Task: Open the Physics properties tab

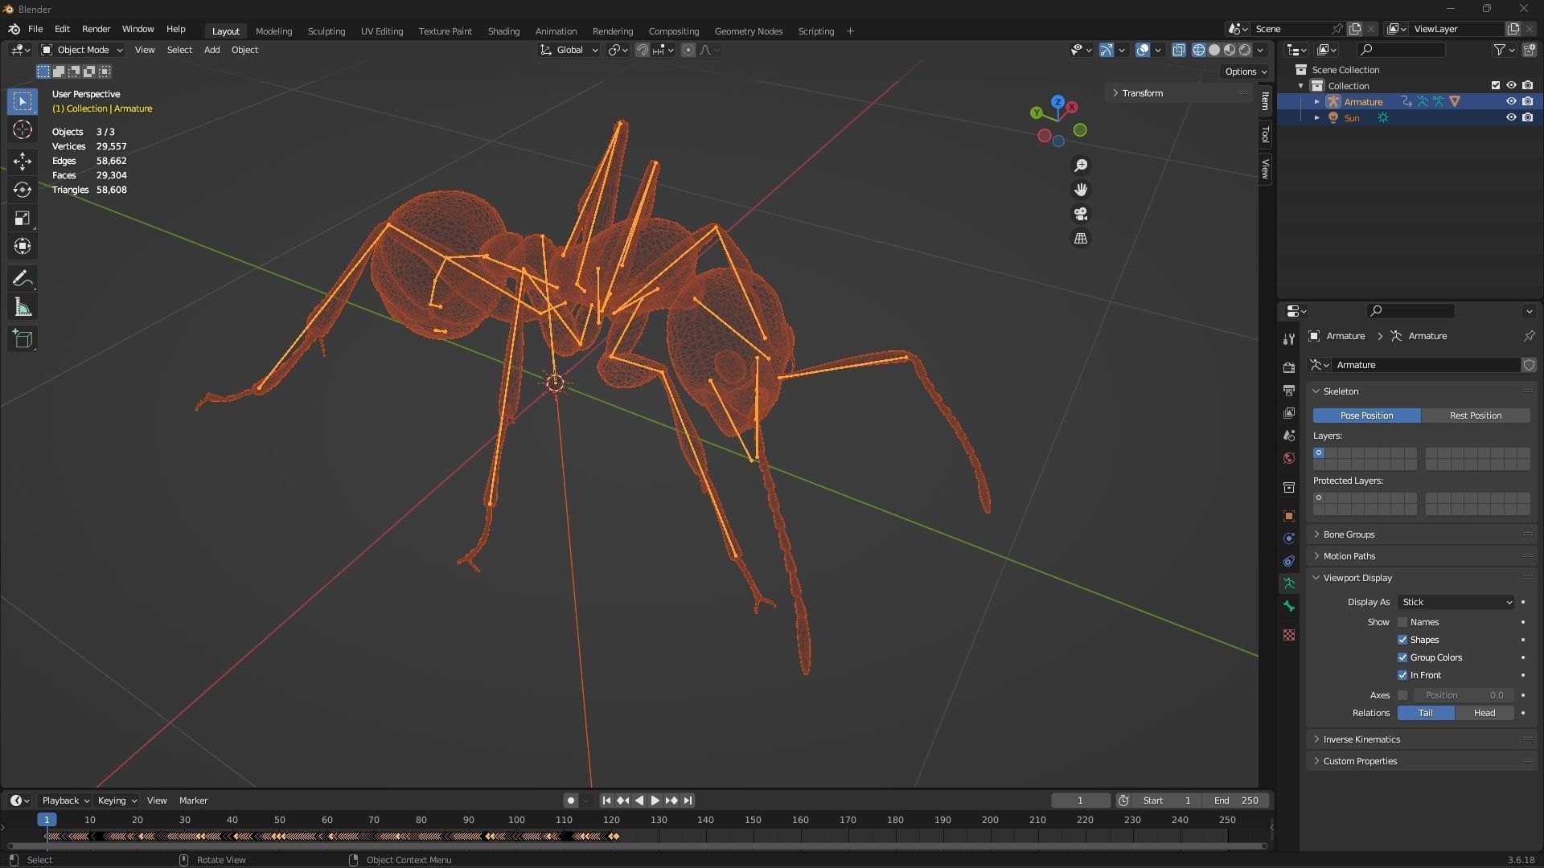Action: 1289,538
